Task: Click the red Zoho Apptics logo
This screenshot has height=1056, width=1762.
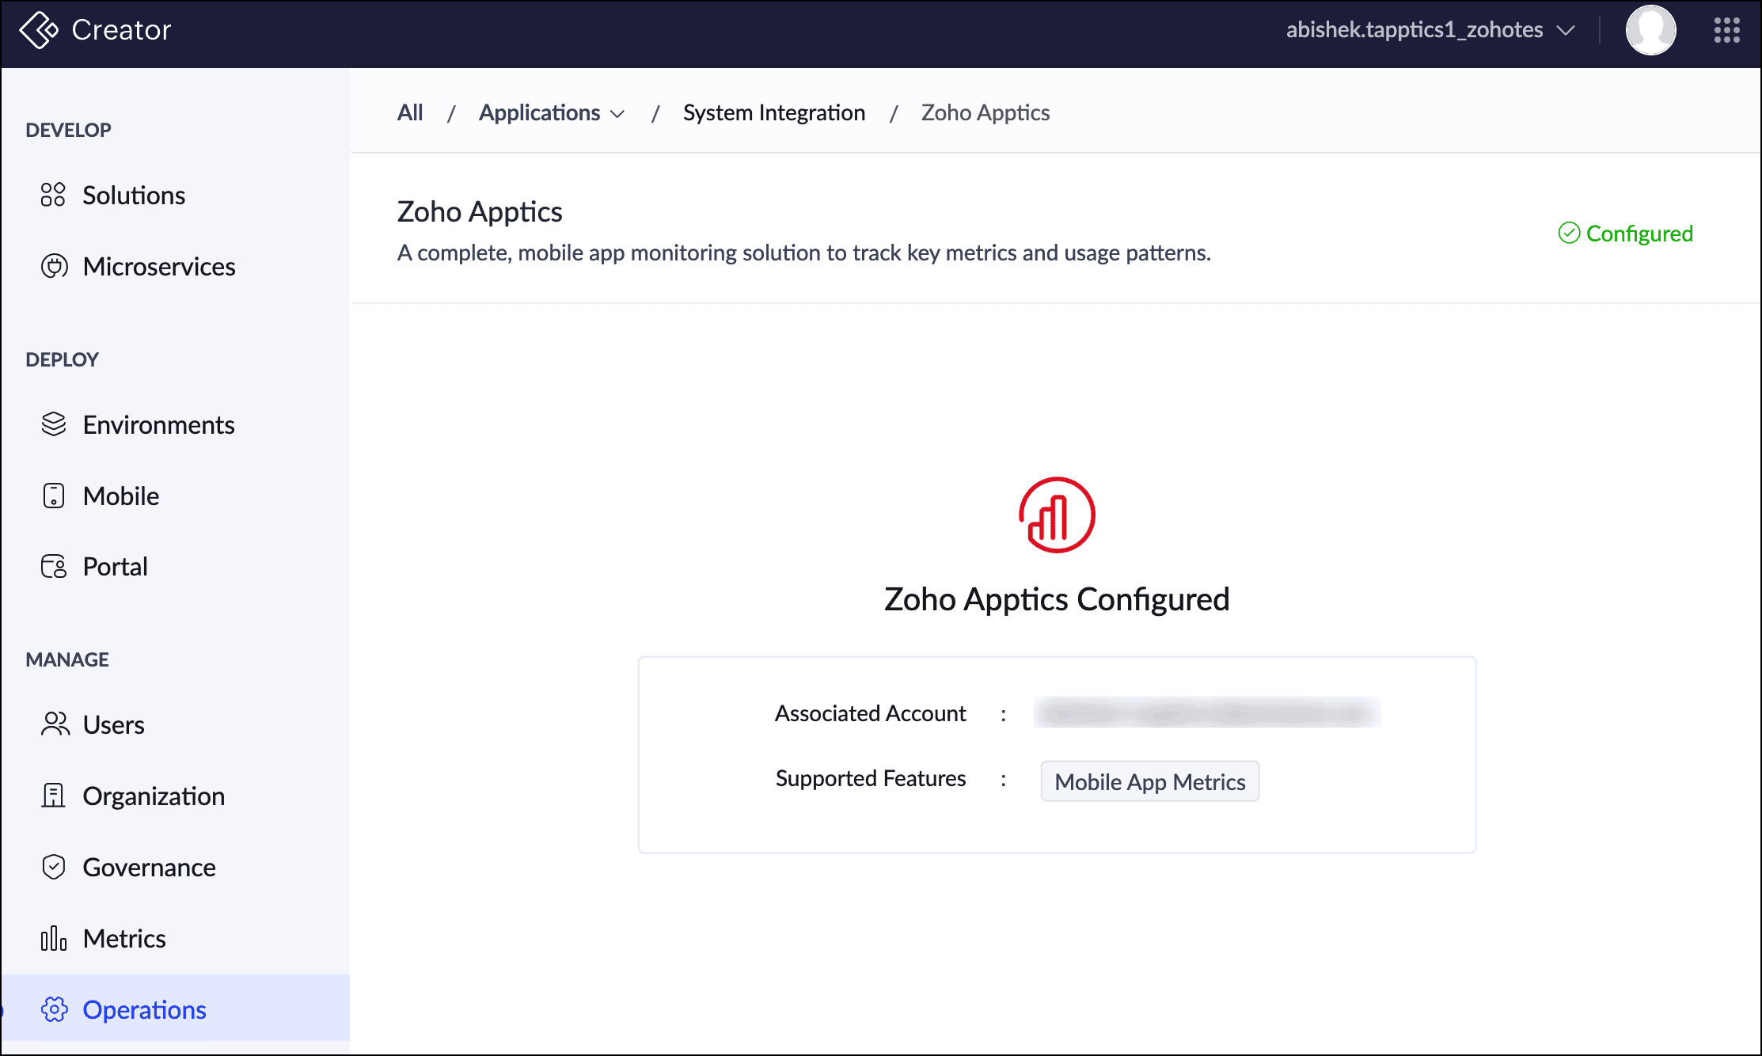Action: 1057,515
